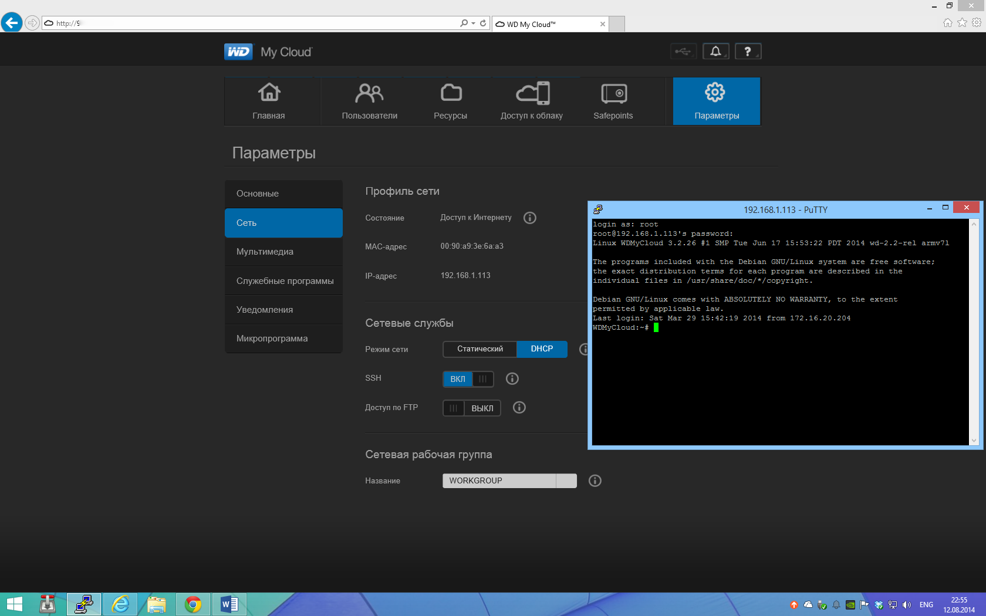Open the stamp app taskbar icon
This screenshot has width=986, height=616.
pyautogui.click(x=48, y=604)
